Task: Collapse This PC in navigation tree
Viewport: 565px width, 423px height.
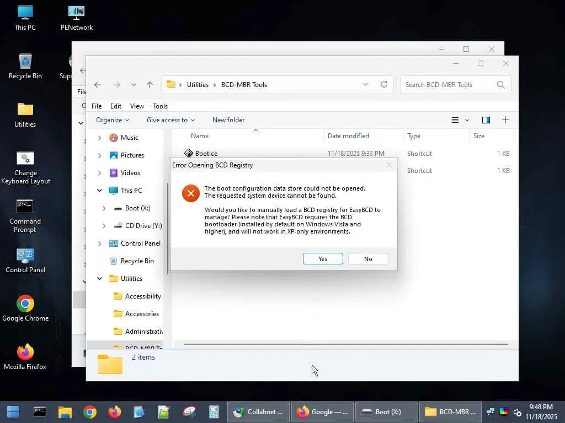Action: point(99,190)
